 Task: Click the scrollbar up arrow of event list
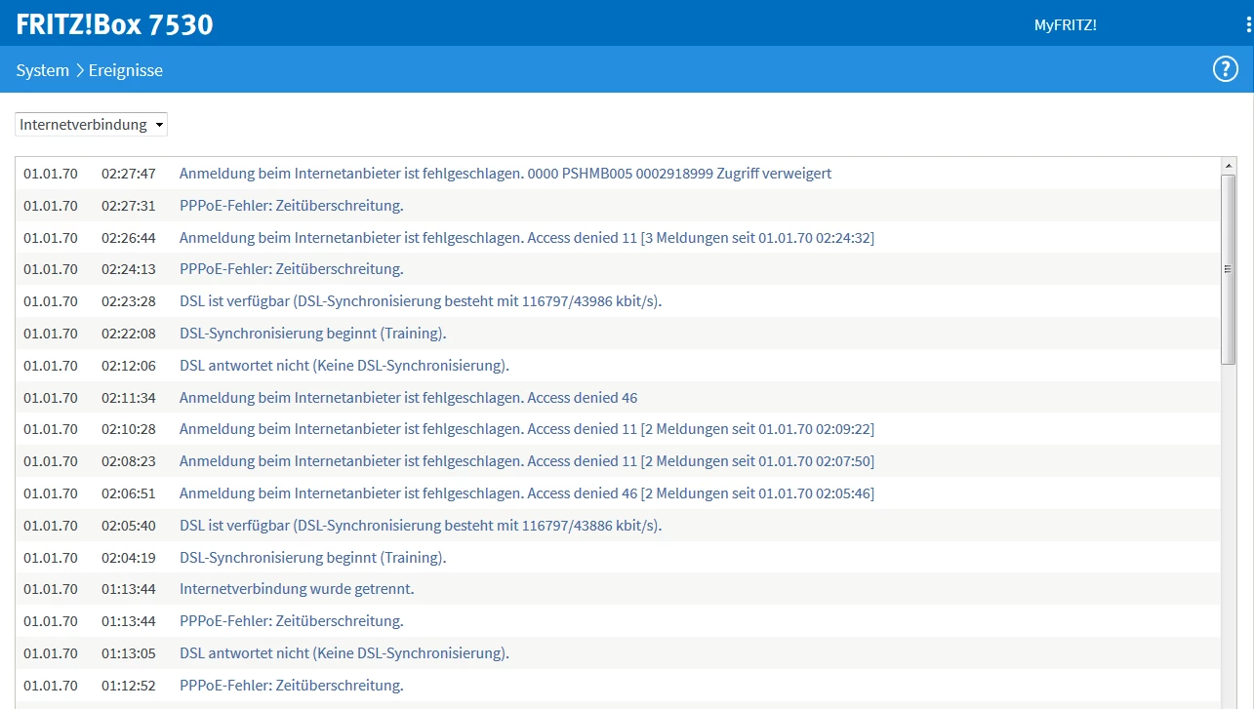[x=1229, y=167]
